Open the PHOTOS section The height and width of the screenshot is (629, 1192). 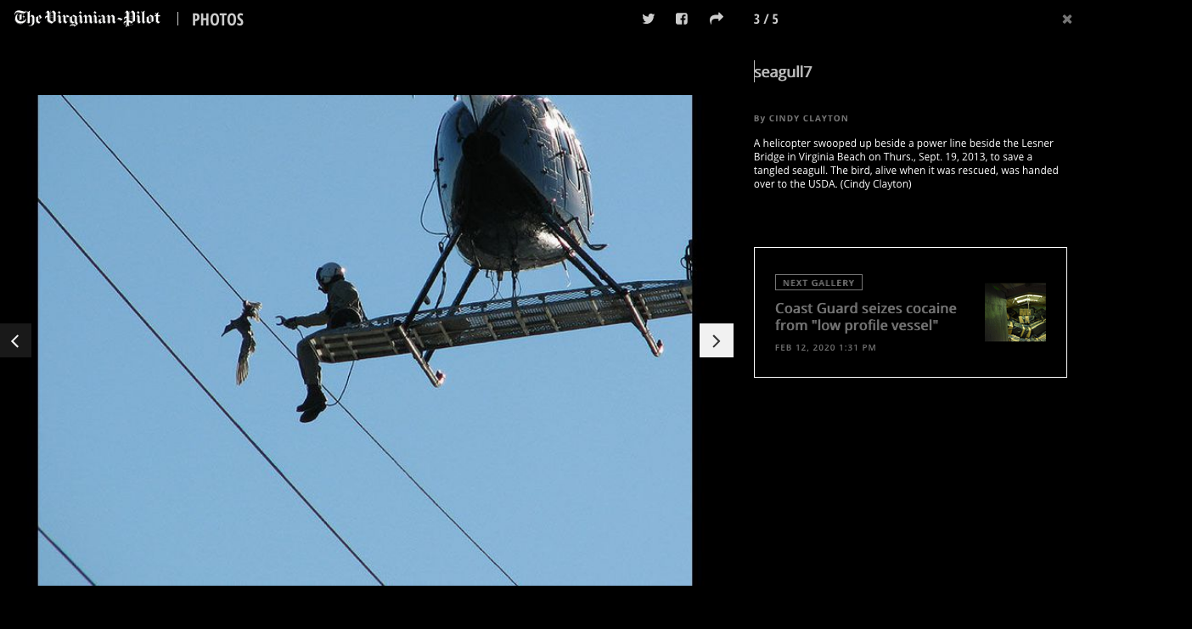217,20
